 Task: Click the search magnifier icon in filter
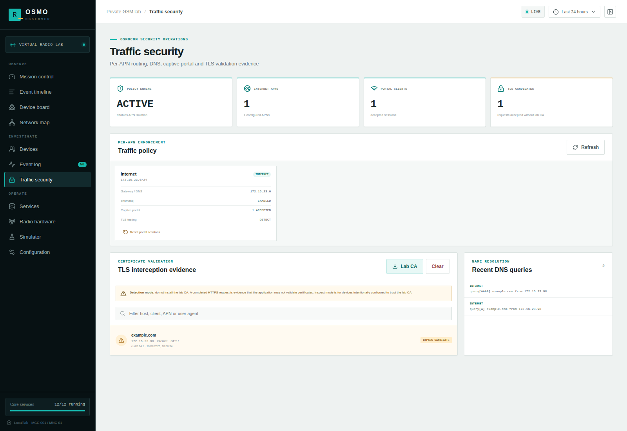[123, 313]
